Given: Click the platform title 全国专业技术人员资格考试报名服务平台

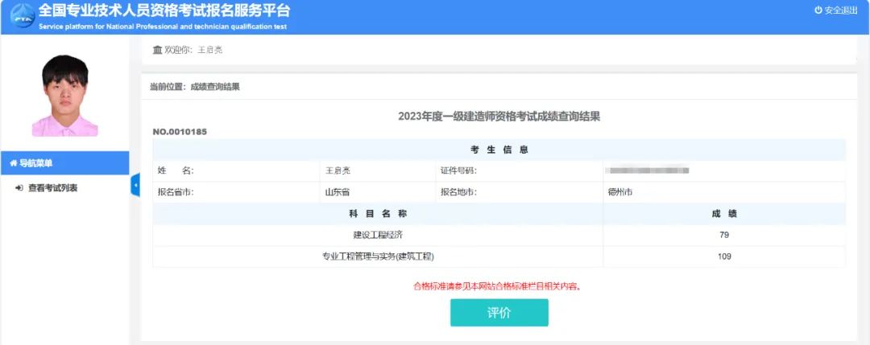Looking at the screenshot, I should [164, 11].
